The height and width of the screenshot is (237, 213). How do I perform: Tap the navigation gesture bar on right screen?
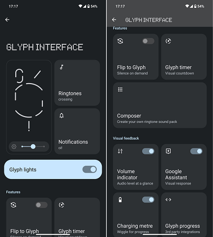160,235
